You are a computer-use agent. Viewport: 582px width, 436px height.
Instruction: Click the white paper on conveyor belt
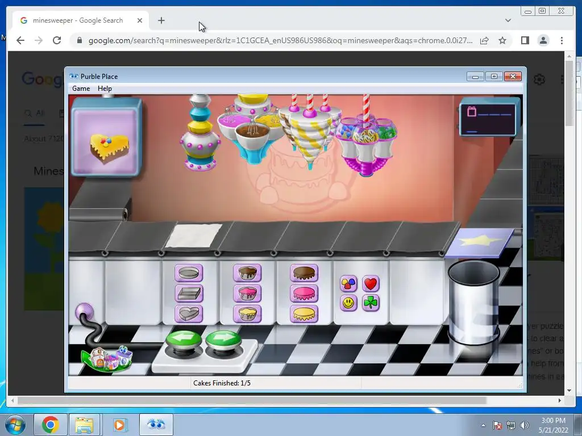[x=194, y=236]
